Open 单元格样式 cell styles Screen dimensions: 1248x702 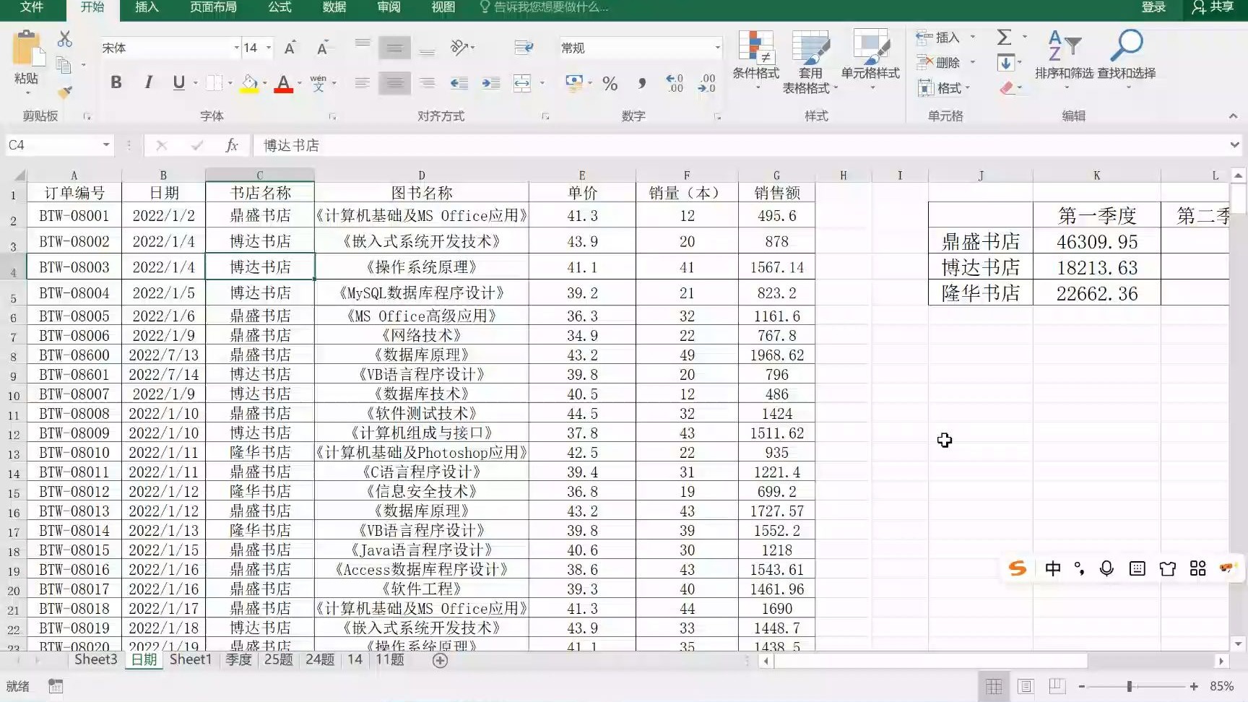pos(870,59)
